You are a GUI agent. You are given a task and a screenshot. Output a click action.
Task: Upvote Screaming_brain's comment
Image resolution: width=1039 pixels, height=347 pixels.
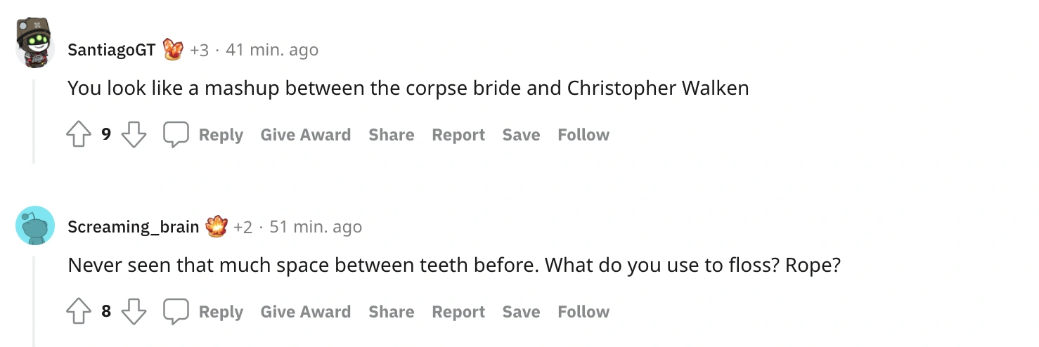[x=79, y=312]
